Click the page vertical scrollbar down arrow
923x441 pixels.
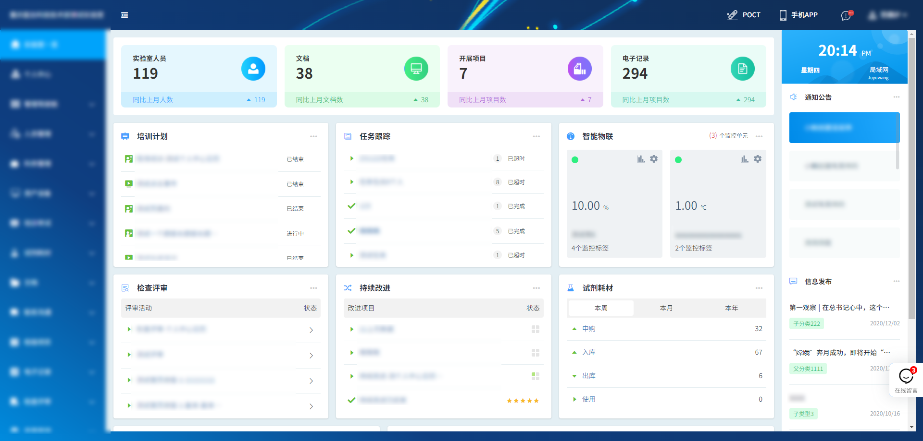(911, 427)
